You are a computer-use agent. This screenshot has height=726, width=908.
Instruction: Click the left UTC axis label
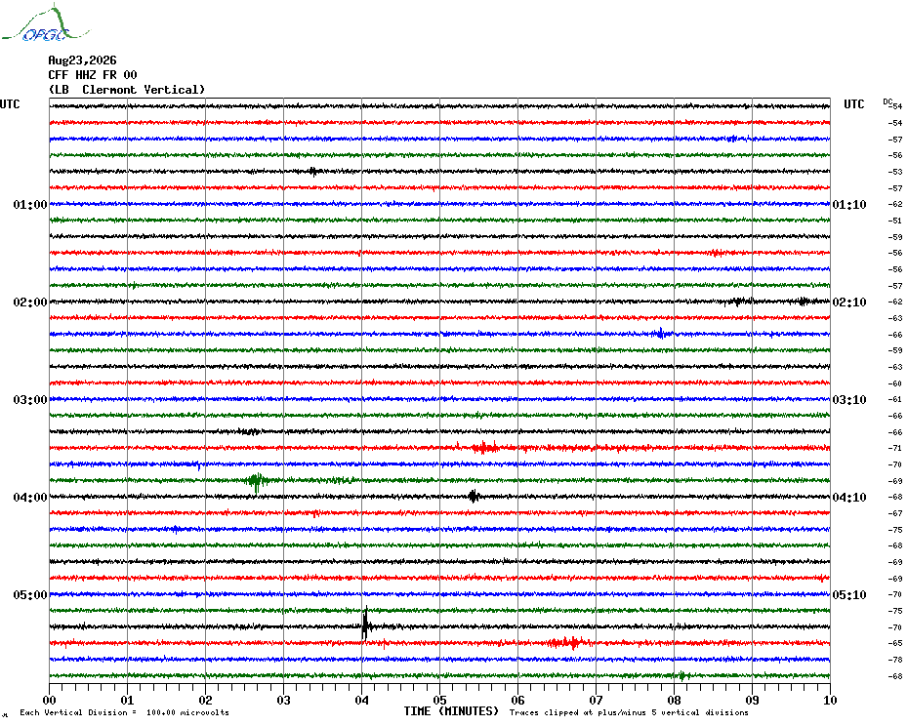pos(10,104)
